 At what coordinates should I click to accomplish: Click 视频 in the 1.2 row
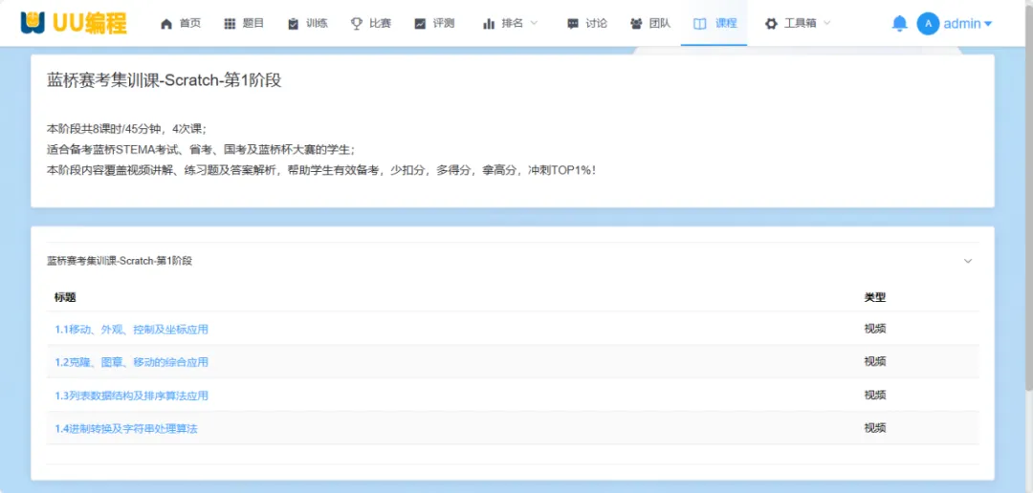click(875, 361)
